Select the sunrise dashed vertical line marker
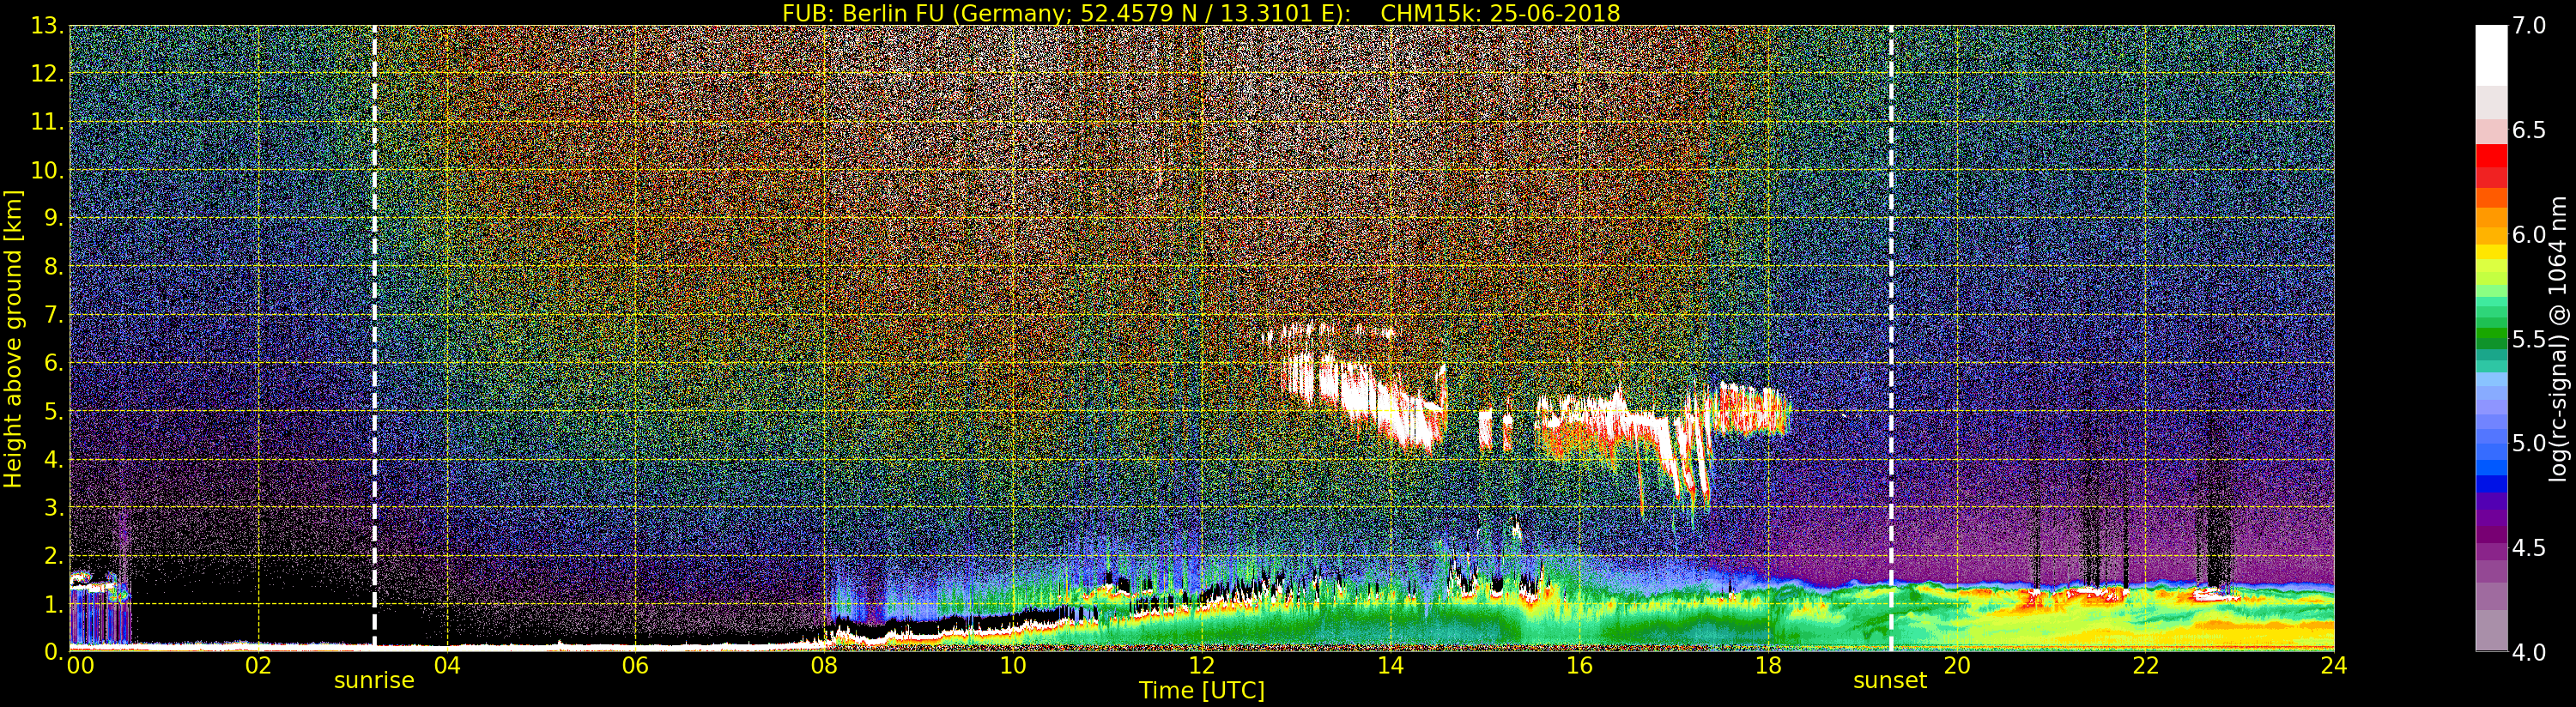This screenshot has width=2576, height=707. 374,338
